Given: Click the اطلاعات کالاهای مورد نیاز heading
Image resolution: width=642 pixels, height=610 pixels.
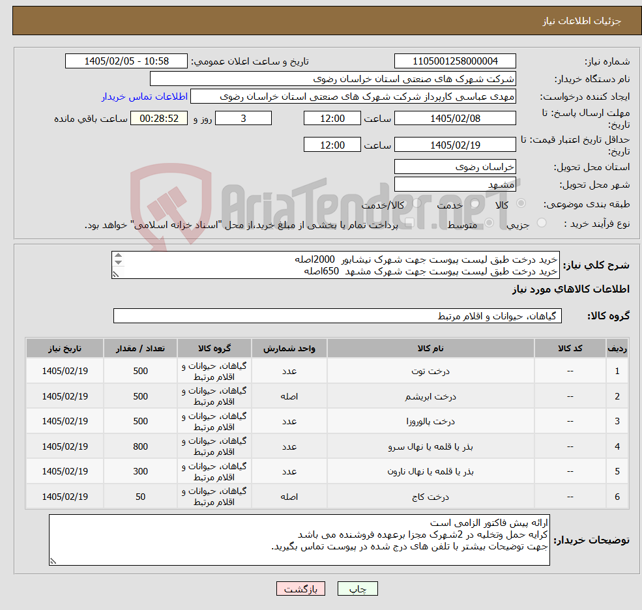Looking at the screenshot, I should pos(571,289).
